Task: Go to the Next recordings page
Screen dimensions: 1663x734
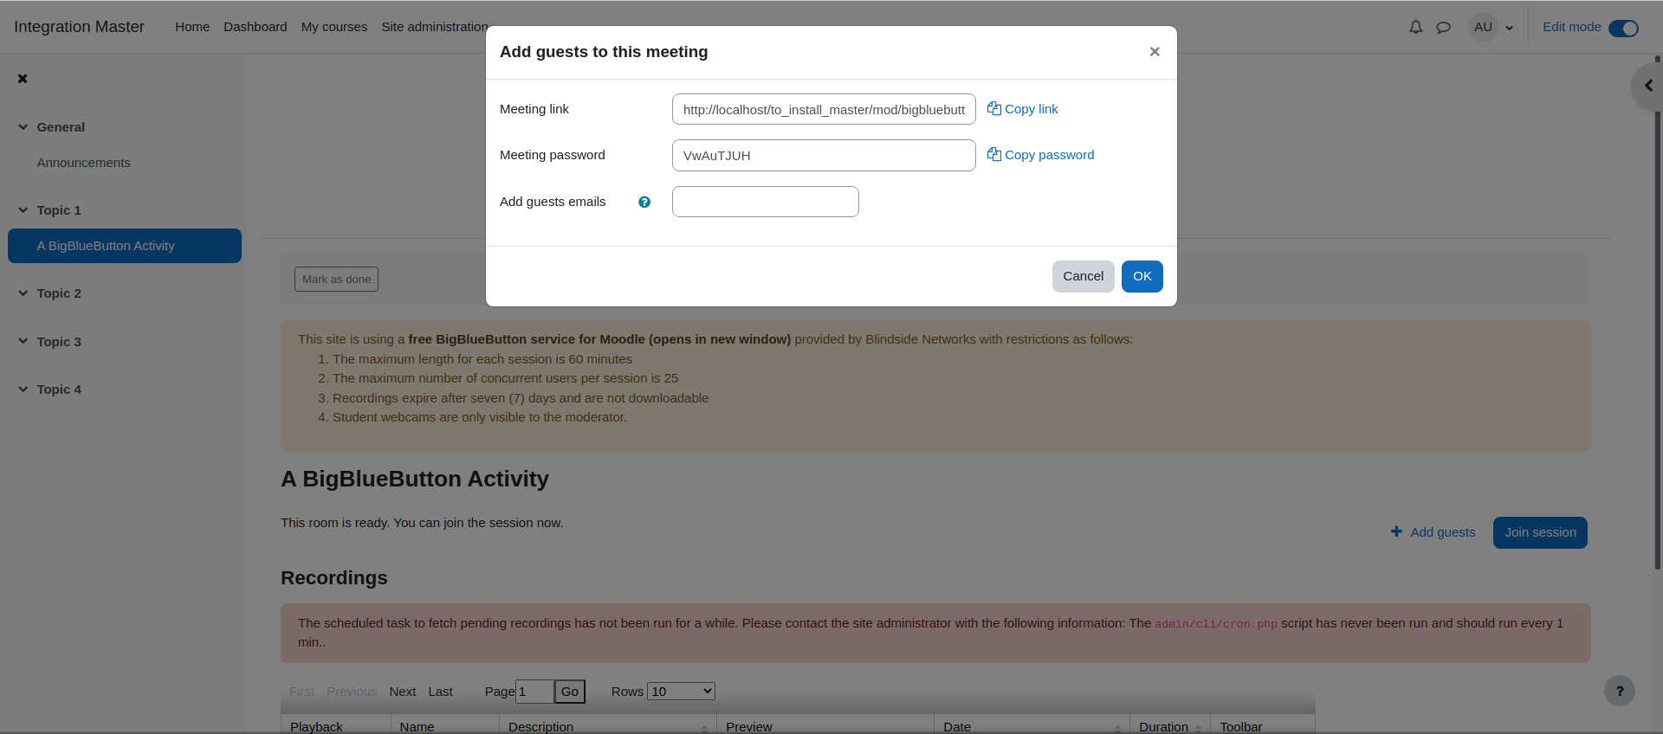Action: pos(403,691)
